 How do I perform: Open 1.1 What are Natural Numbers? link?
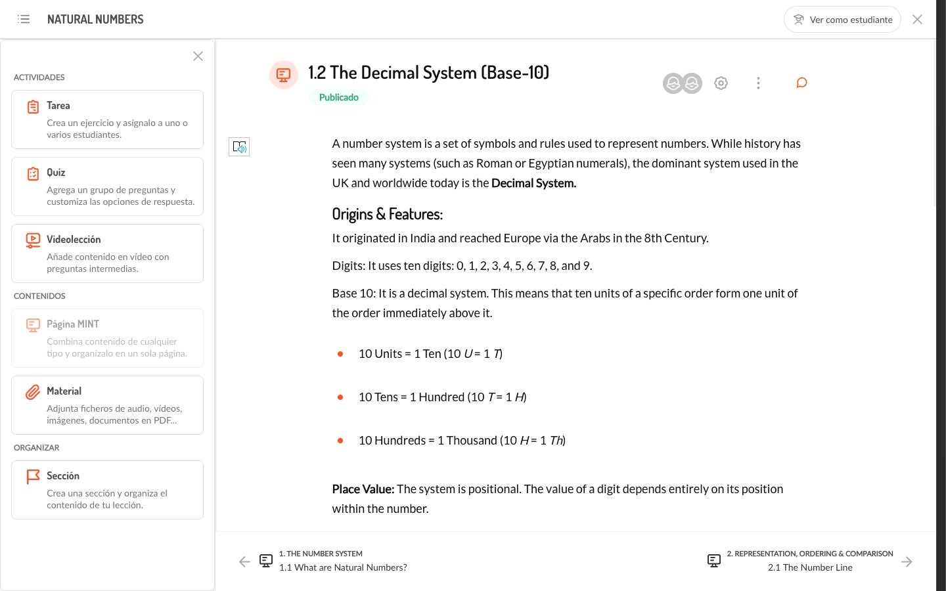point(343,567)
